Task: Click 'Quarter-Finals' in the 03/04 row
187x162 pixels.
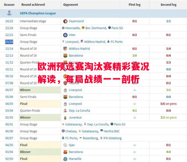Action: pyautogui.click(x=30, y=111)
